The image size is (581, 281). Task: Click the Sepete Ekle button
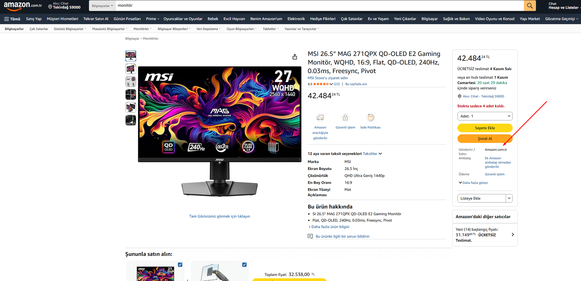point(485,128)
